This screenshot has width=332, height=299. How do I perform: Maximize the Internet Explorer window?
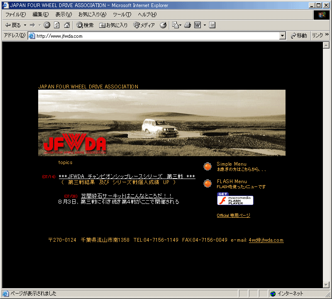[x=318, y=5]
